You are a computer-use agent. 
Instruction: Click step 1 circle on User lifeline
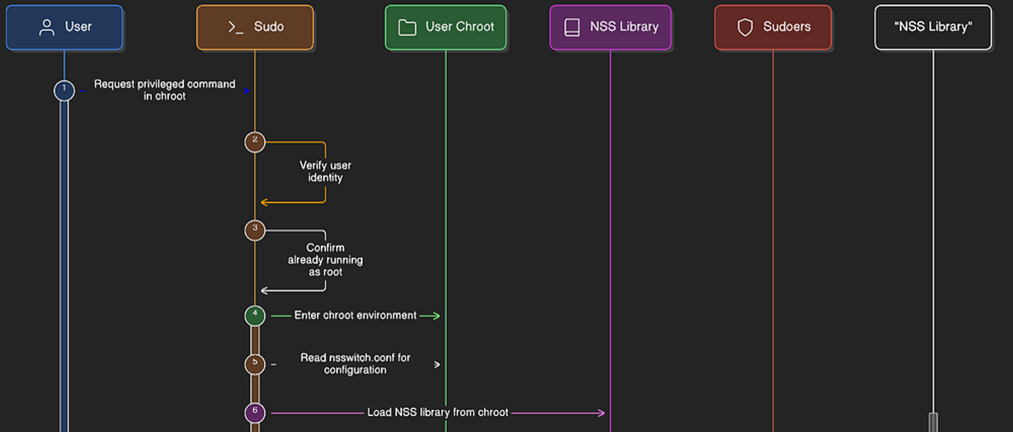point(64,91)
